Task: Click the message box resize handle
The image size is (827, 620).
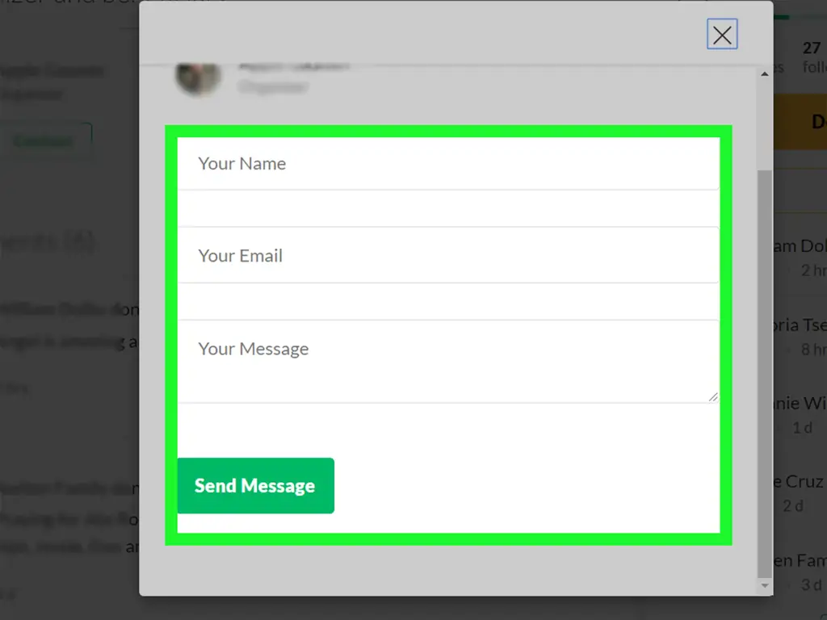Action: [713, 396]
